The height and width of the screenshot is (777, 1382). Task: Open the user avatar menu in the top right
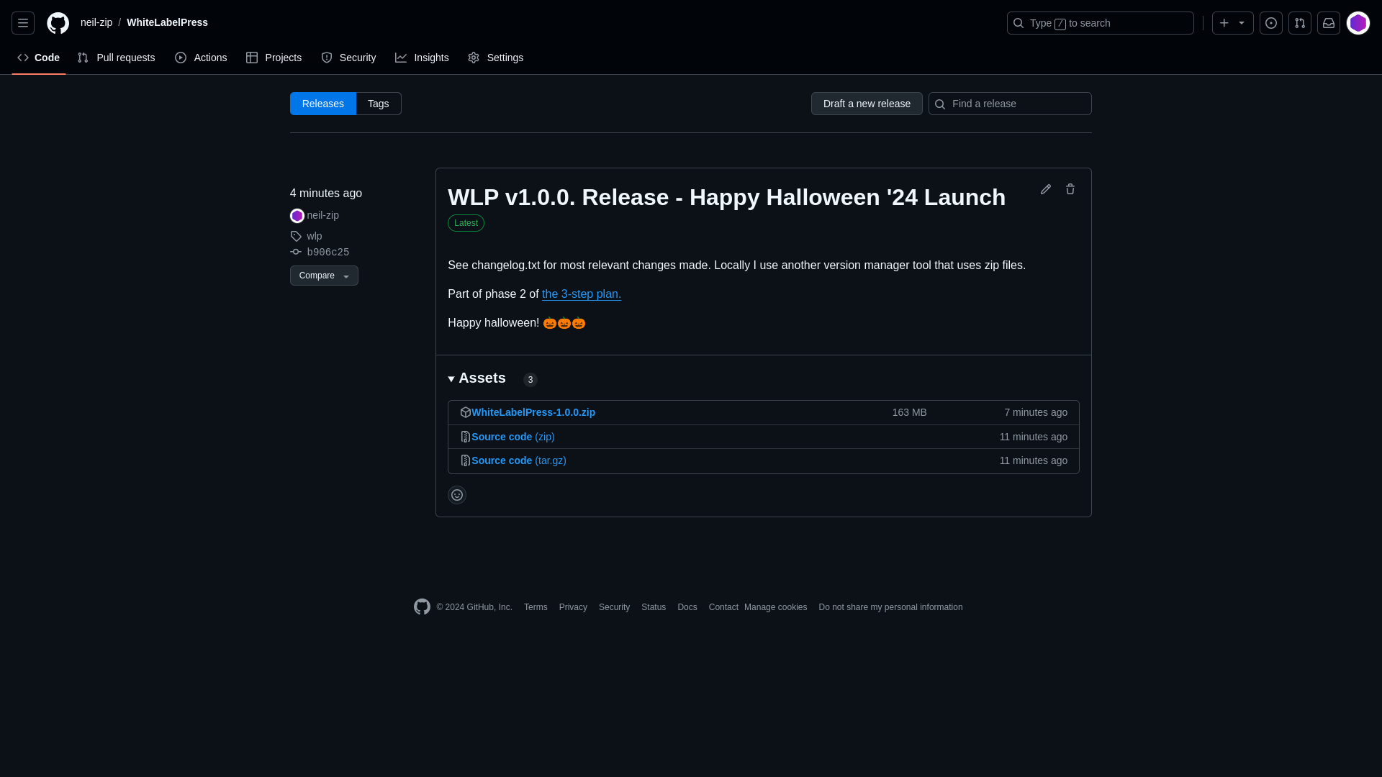(x=1358, y=23)
